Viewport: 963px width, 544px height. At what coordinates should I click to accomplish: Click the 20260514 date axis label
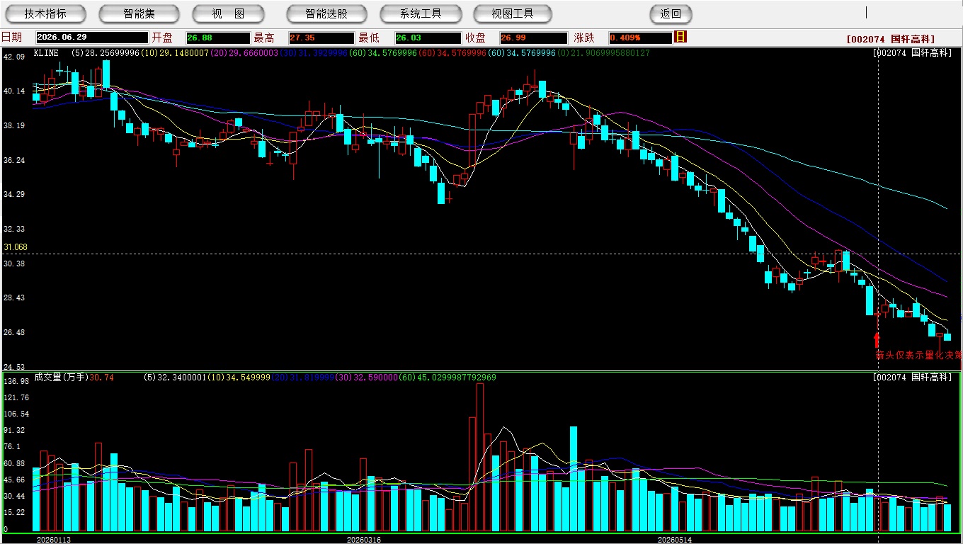click(675, 540)
